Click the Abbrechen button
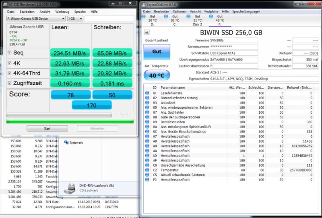The height and width of the screenshot is (218, 322). (x=97, y=128)
